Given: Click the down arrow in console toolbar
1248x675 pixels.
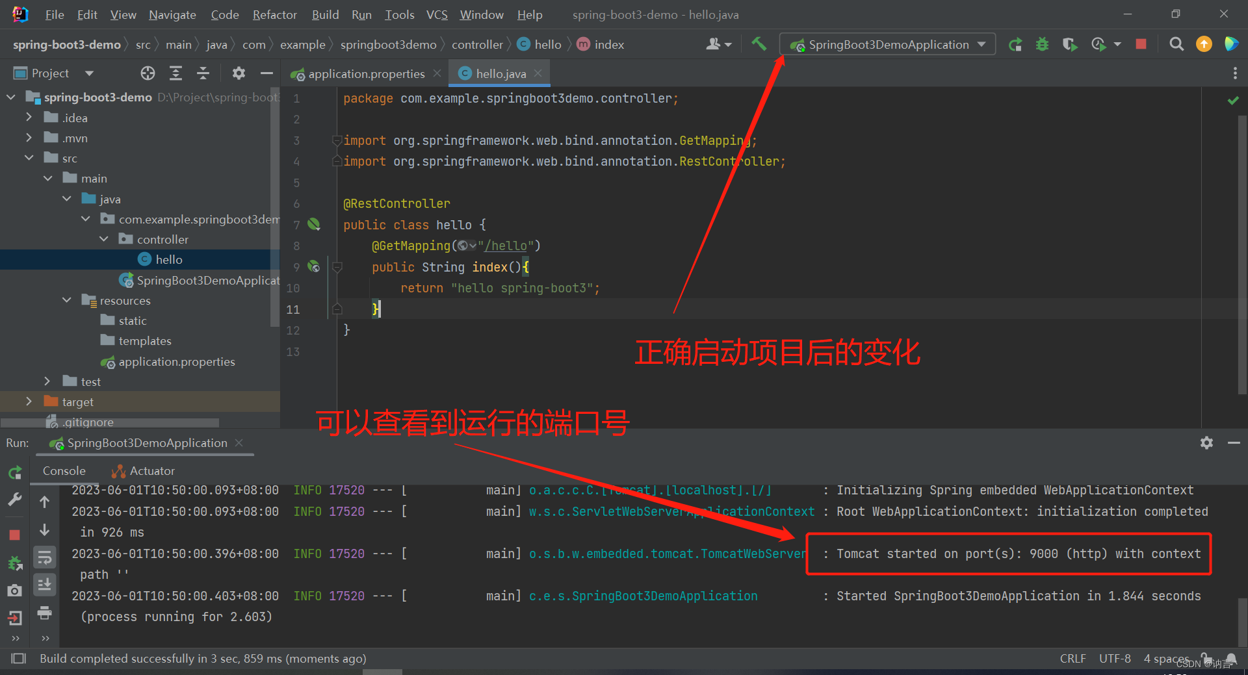Looking at the screenshot, I should pyautogui.click(x=44, y=530).
